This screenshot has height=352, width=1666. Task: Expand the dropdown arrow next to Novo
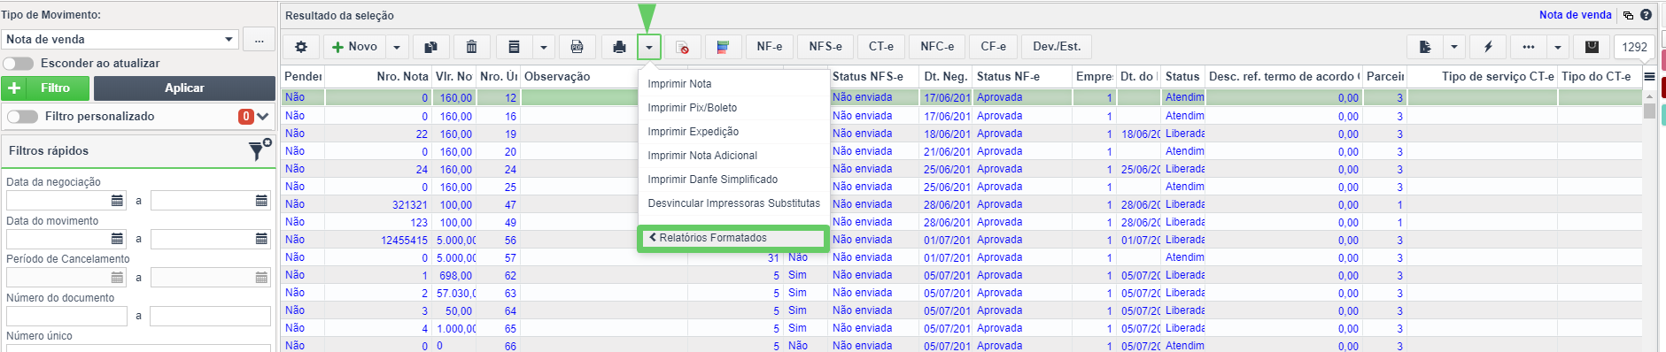(397, 47)
